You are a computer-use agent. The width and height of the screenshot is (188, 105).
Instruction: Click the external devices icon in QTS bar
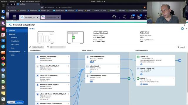point(139,17)
